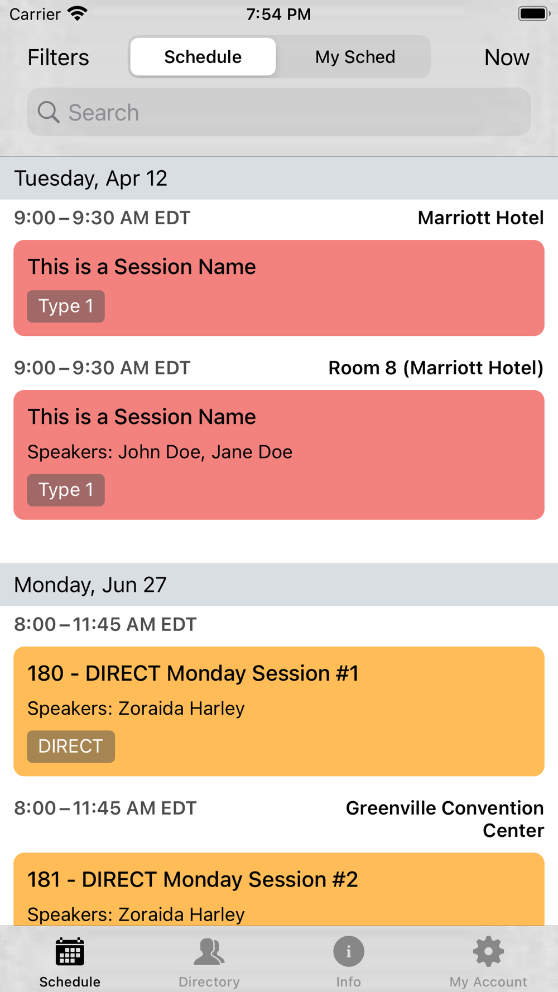Image resolution: width=558 pixels, height=992 pixels.
Task: Switch to the My Sched segment
Action: coord(355,57)
